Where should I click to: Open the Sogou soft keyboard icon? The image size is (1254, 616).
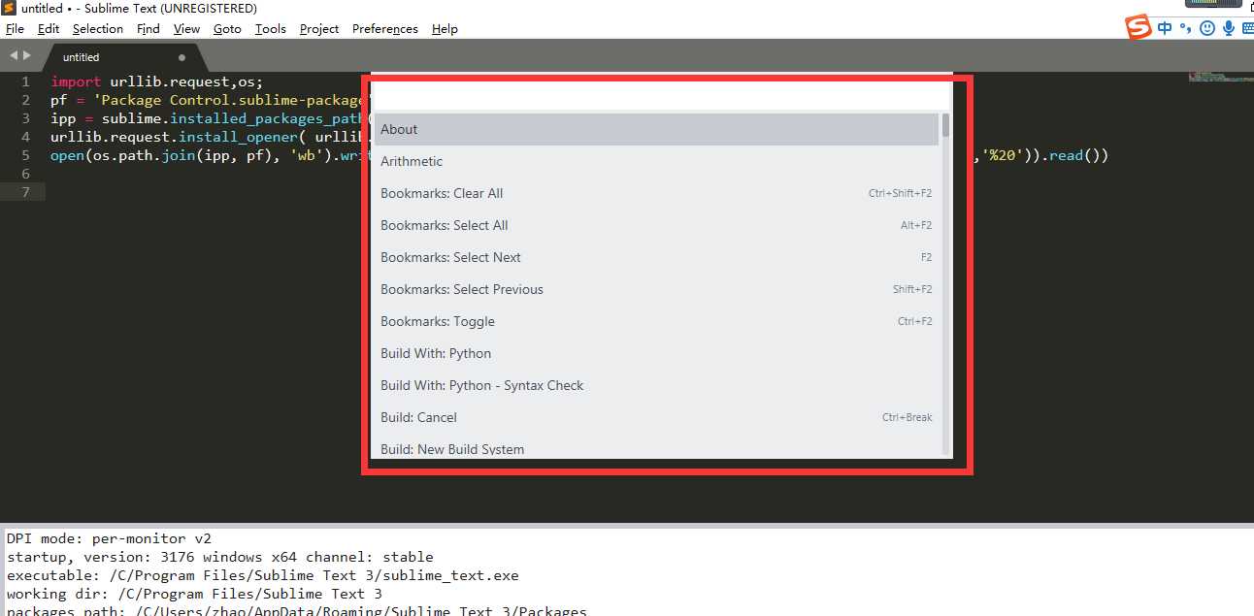pos(1247,28)
